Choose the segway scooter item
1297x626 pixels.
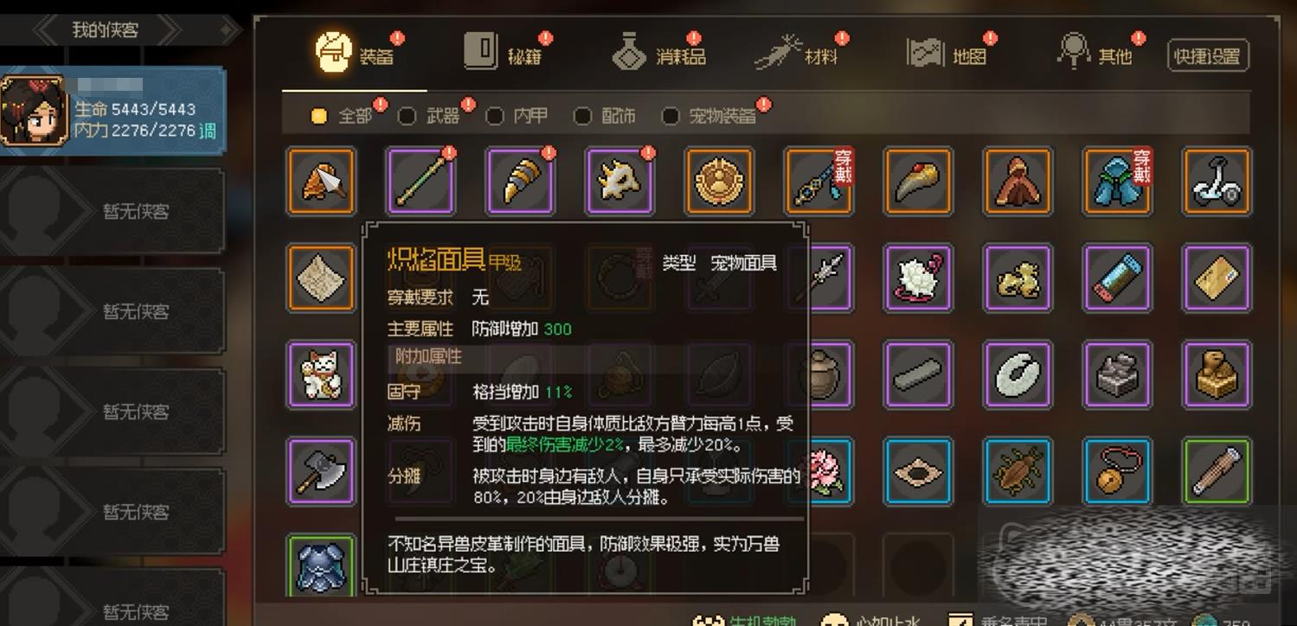(1217, 182)
